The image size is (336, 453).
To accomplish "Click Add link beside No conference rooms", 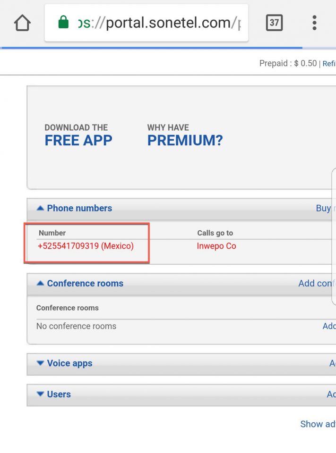I will click(329, 326).
